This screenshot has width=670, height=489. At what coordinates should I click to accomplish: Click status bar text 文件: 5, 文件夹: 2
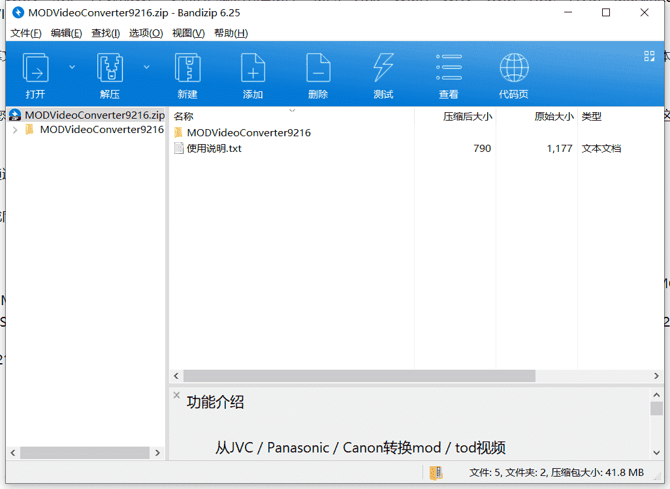coord(508,473)
